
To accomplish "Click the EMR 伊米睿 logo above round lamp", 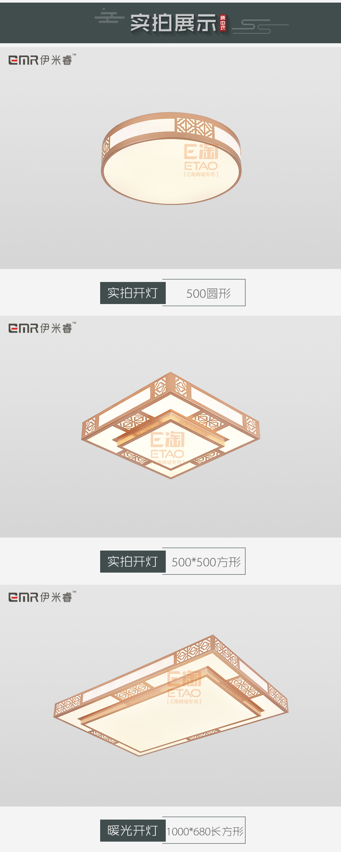I will (42, 60).
